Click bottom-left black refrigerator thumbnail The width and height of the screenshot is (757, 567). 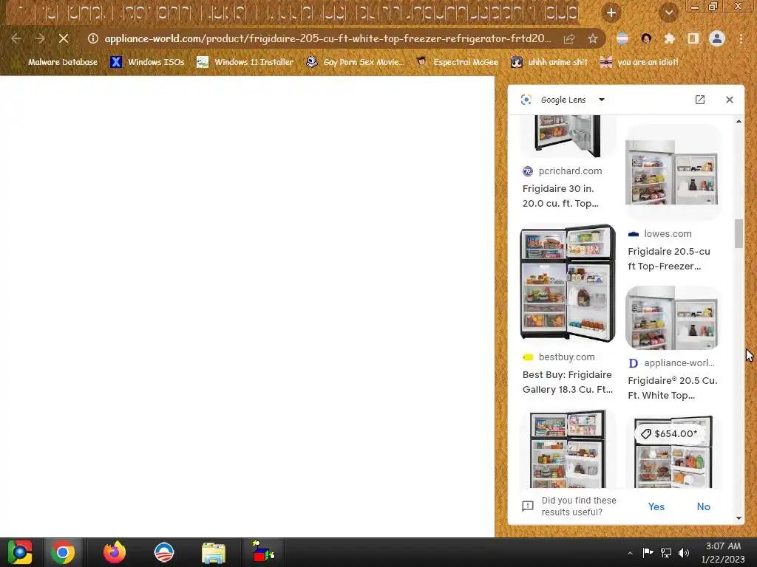pos(568,449)
